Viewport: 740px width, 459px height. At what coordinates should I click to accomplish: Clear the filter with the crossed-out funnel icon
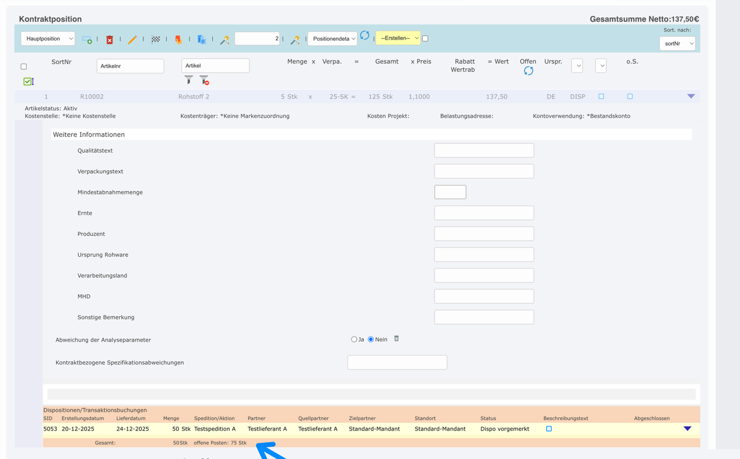coord(204,79)
